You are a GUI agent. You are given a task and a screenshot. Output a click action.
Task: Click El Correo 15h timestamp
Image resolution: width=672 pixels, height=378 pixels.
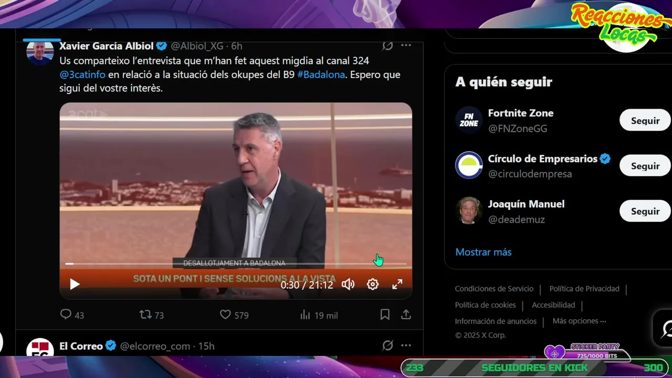pos(206,346)
